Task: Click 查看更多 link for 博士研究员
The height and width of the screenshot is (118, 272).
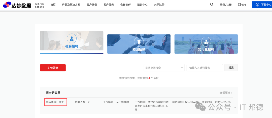Action: [226, 93]
